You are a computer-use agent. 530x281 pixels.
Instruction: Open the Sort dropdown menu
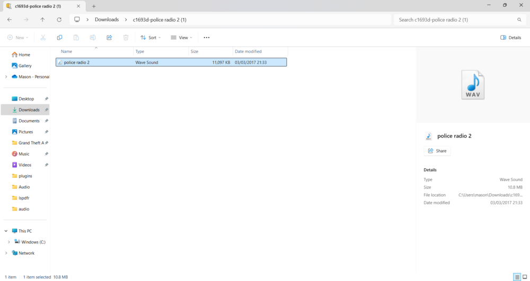[151, 38]
